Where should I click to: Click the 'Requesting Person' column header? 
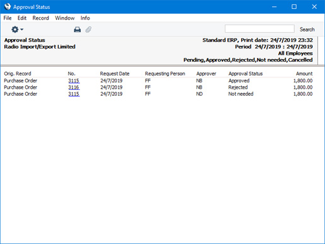pos(165,74)
